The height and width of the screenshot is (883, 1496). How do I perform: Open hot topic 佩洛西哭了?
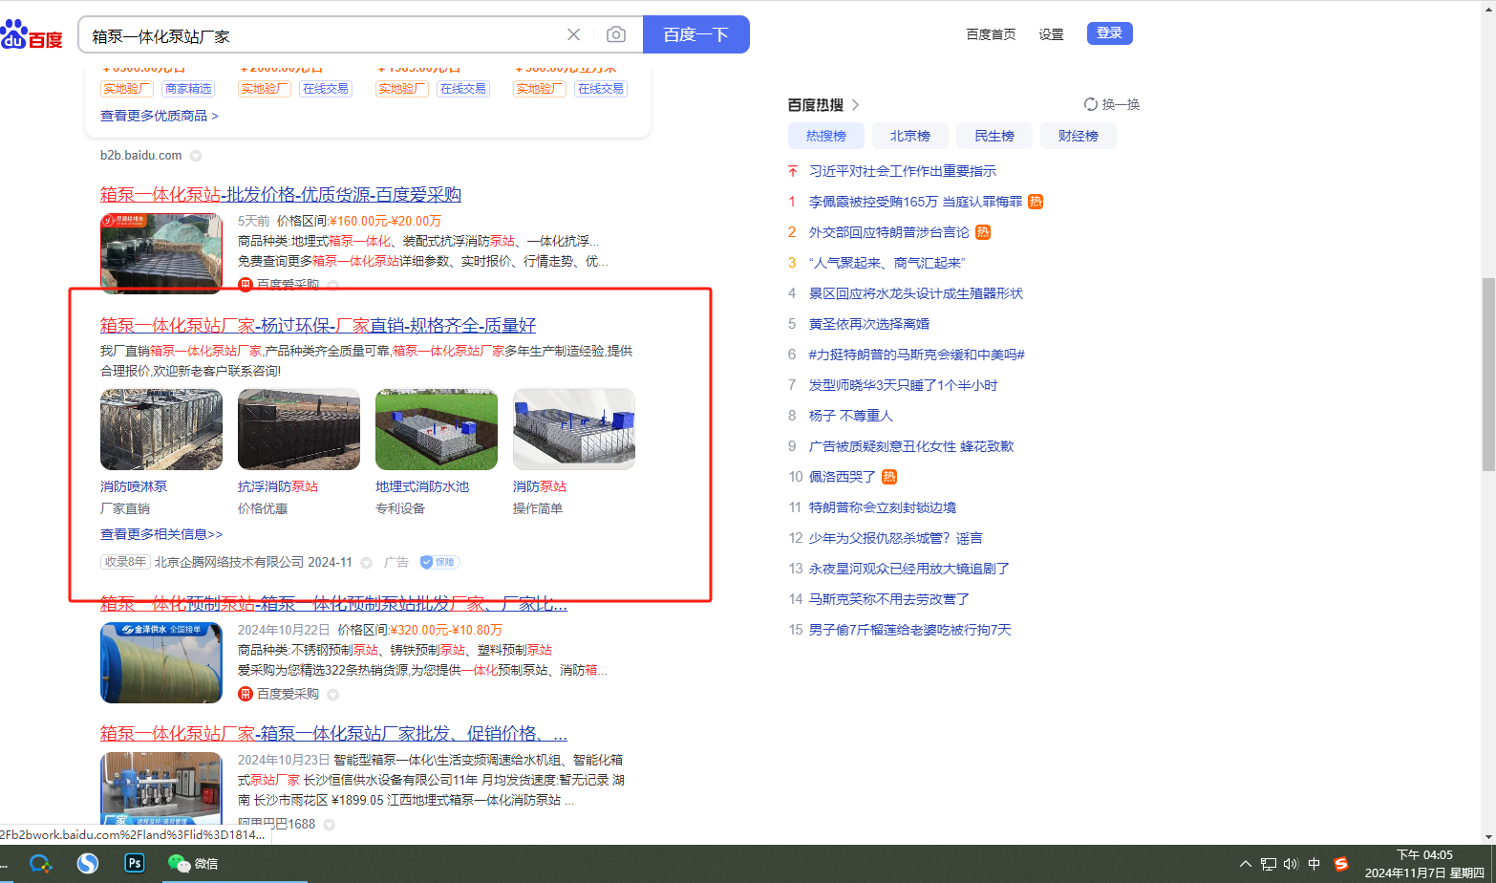tap(843, 477)
